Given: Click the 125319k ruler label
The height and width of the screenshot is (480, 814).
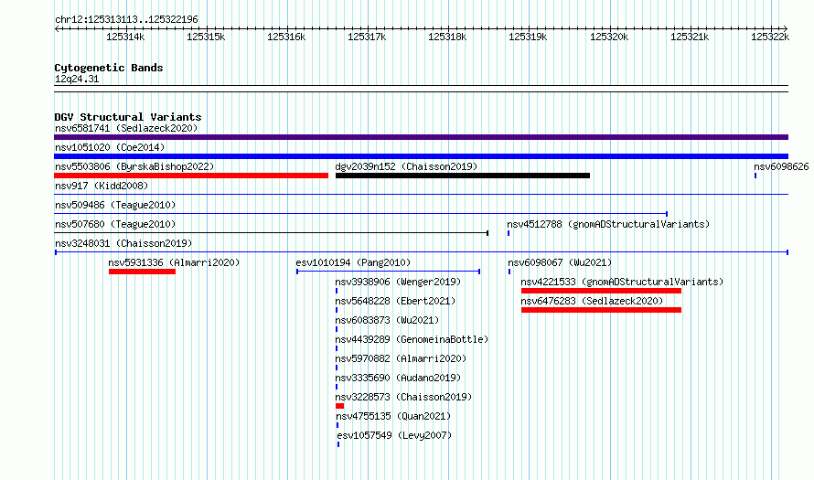Looking at the screenshot, I should click(528, 37).
